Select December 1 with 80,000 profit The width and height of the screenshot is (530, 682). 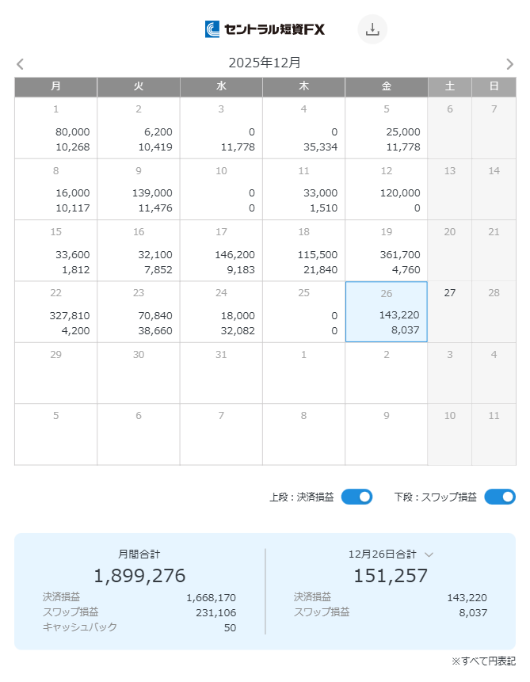pyautogui.click(x=55, y=128)
